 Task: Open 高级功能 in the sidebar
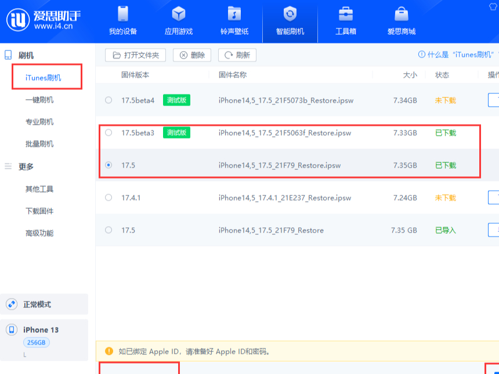tap(39, 233)
